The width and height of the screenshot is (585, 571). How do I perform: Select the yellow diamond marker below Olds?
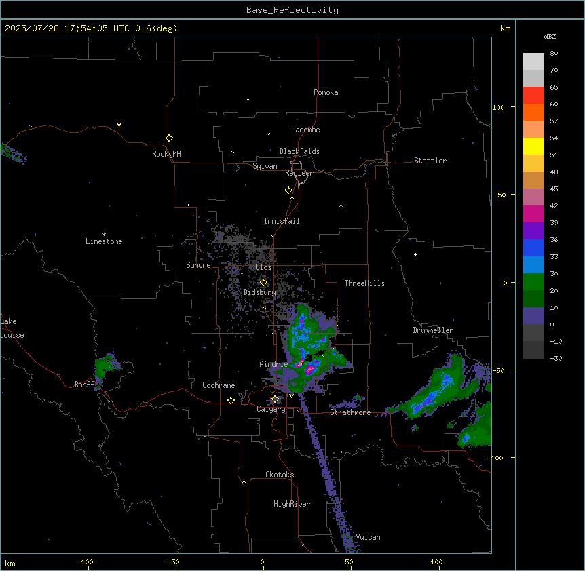(x=264, y=283)
